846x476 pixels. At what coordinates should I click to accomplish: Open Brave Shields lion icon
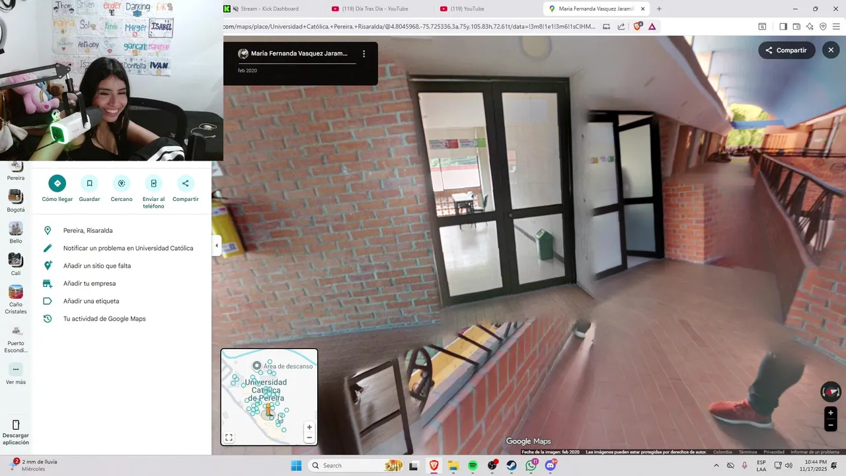tap(638, 27)
